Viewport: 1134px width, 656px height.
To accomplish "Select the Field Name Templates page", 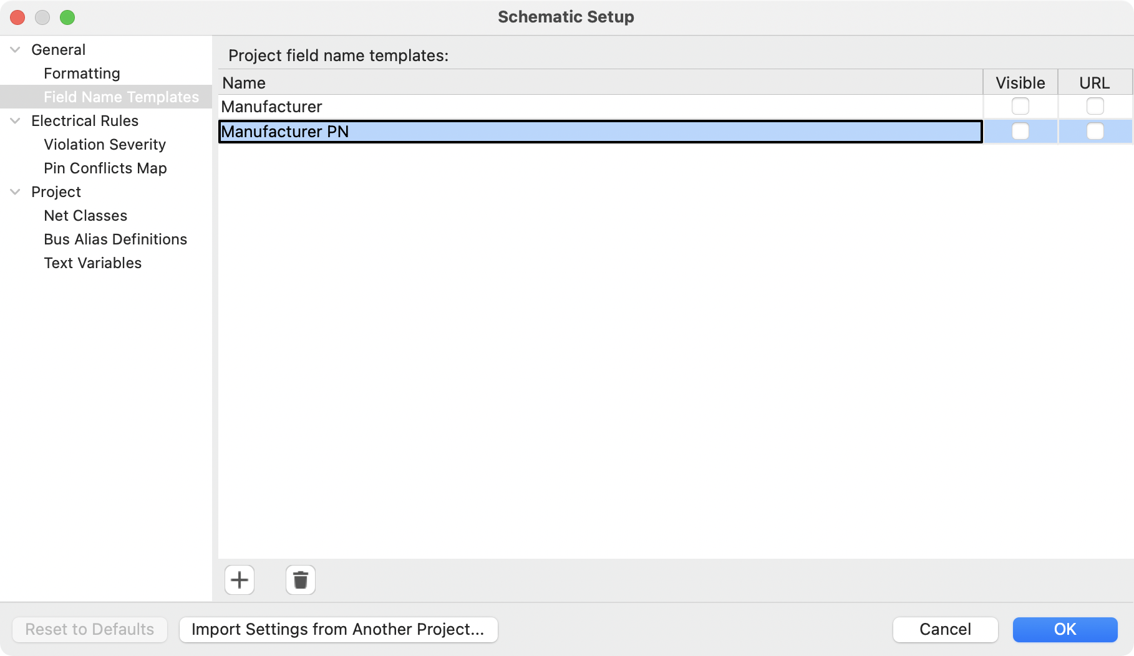I will click(121, 97).
